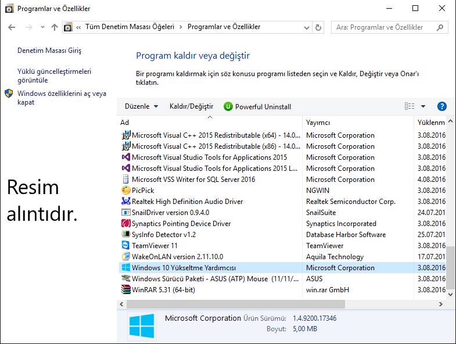Open help with the blue question mark

[x=441, y=106]
